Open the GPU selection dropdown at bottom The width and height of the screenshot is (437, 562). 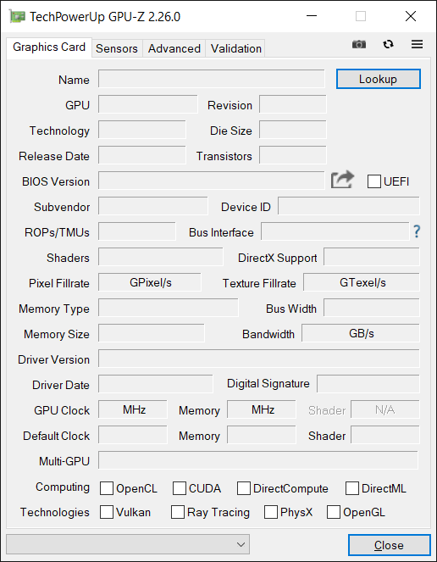tap(128, 545)
